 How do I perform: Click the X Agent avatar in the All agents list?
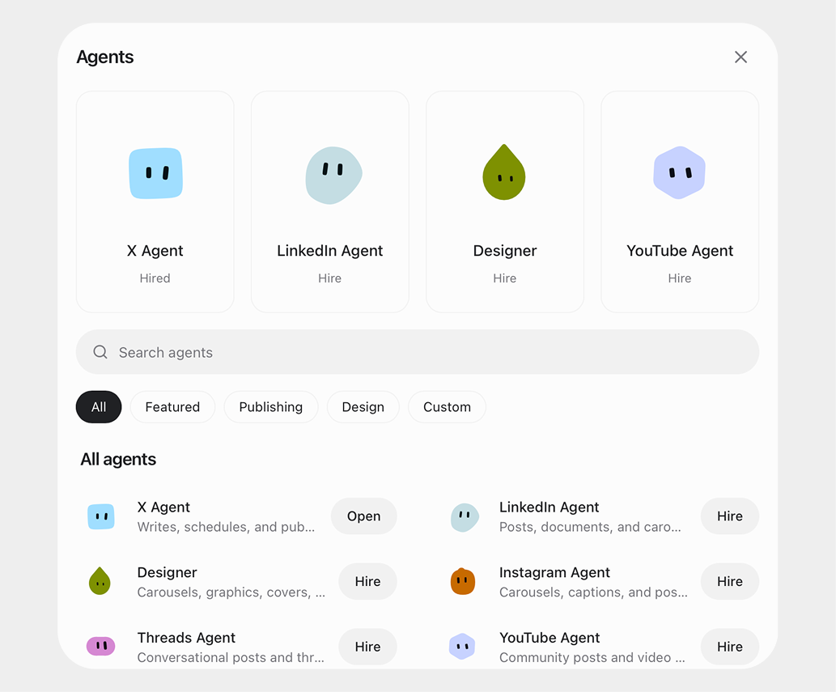tap(101, 516)
